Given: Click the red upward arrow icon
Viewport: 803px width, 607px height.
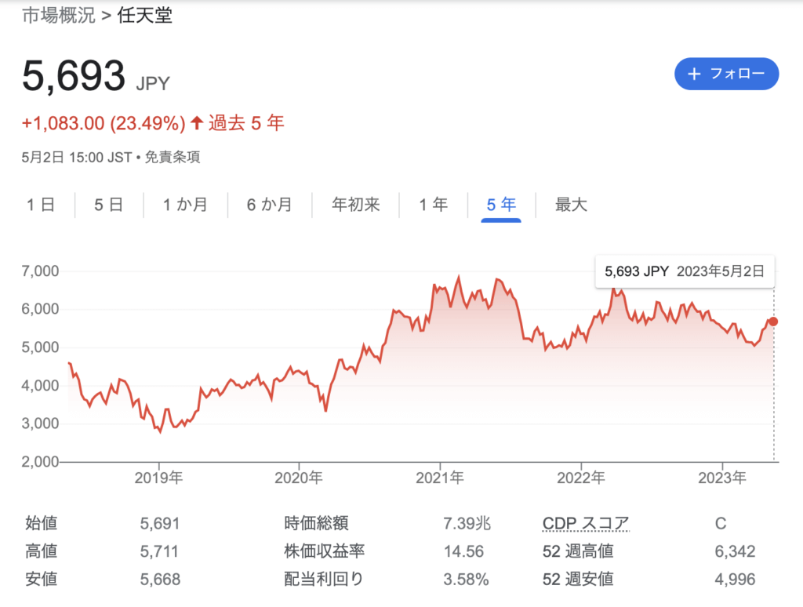Looking at the screenshot, I should coord(197,122).
